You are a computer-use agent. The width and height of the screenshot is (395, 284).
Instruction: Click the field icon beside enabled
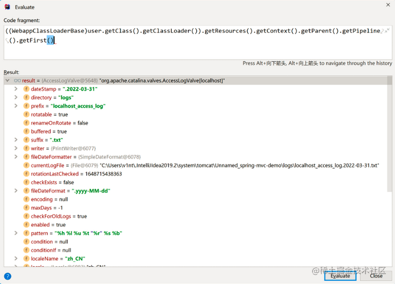tap(27, 224)
